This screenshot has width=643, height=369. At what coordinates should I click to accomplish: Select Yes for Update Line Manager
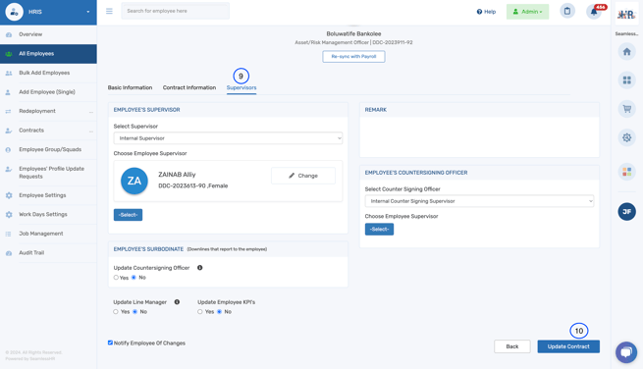tap(116, 312)
